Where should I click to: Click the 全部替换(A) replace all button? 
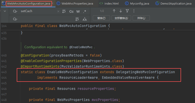(121, 18)
